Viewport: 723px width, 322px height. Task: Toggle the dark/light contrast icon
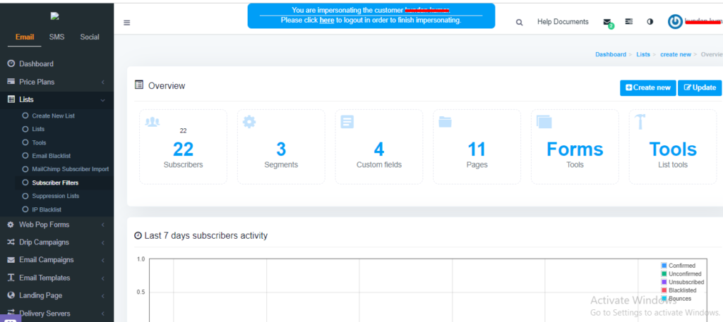coord(650,22)
